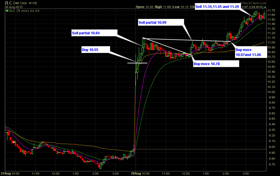Click the 11.60 price axis label
This screenshot has width=280, height=176.
pyautogui.click(x=271, y=15)
